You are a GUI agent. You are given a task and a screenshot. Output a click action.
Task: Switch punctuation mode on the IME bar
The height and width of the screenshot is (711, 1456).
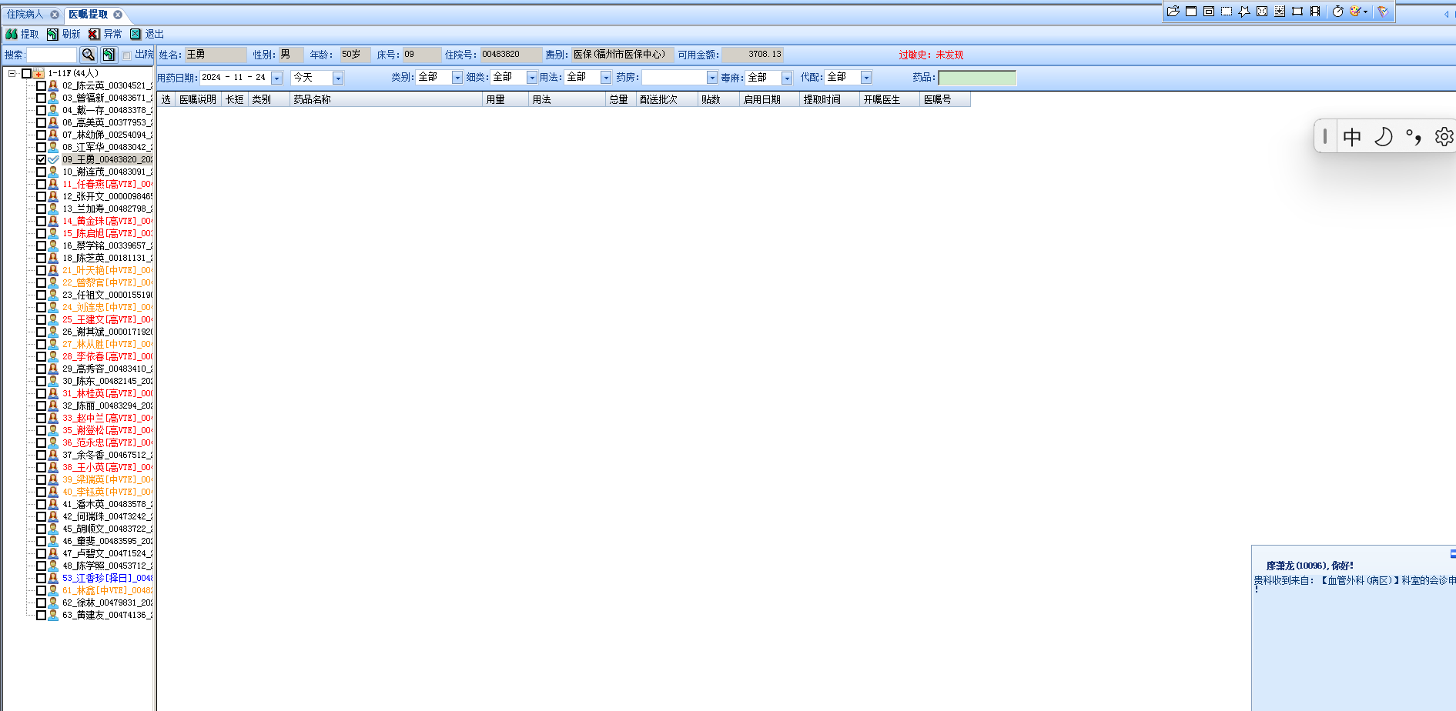coord(1414,137)
